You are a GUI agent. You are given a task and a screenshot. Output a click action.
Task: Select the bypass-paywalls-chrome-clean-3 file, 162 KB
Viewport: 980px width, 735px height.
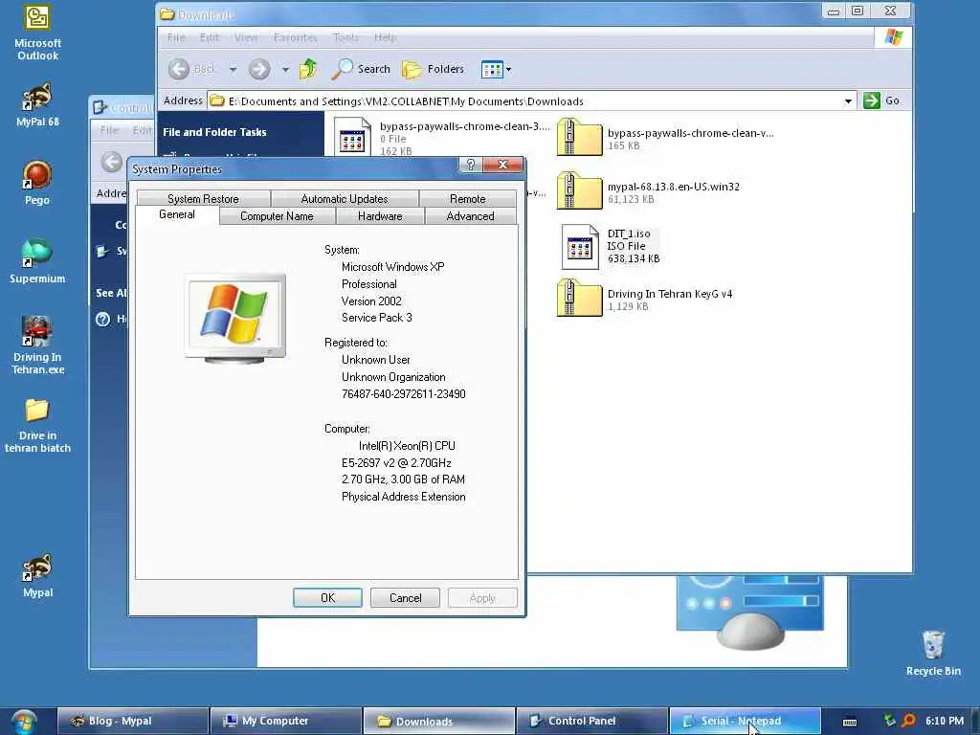click(x=352, y=137)
